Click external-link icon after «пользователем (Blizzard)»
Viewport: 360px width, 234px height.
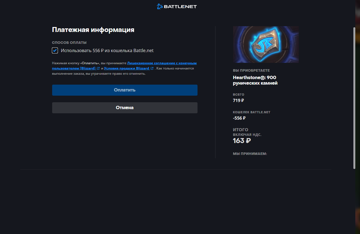click(98, 68)
